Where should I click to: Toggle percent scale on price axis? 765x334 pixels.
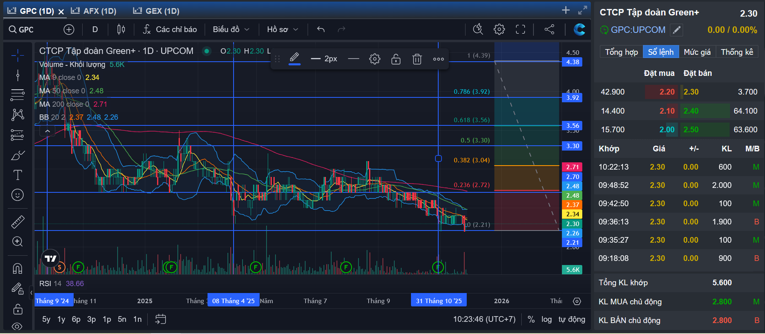(x=531, y=319)
